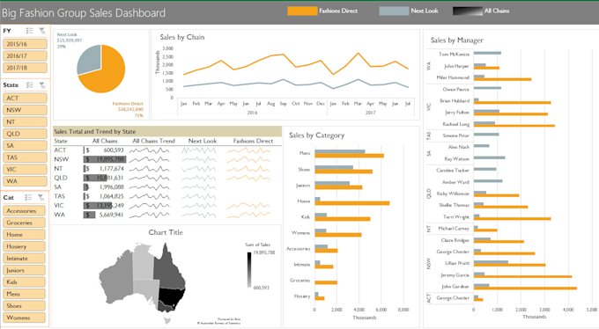
Task: Filter category by Home slicer item
Action: click(24, 234)
